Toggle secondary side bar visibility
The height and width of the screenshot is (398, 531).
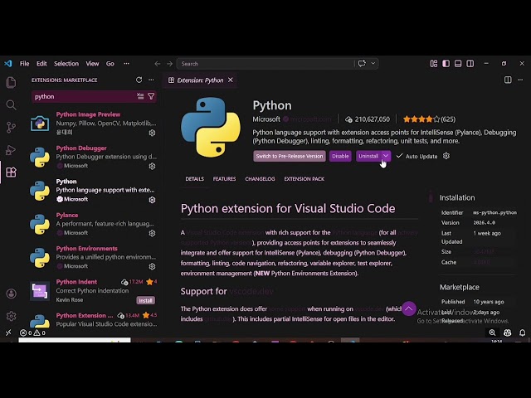[470, 63]
